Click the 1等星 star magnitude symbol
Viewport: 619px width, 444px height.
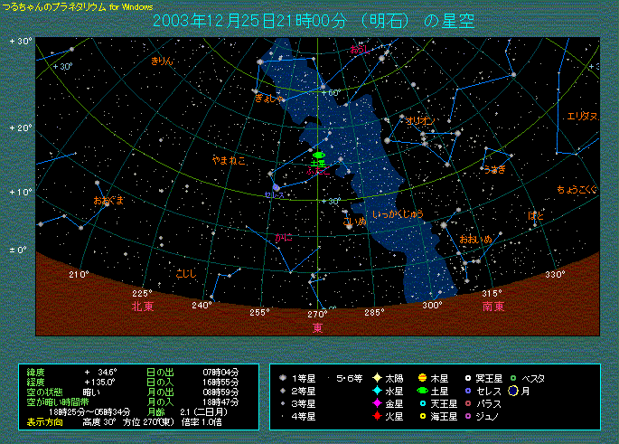283,378
